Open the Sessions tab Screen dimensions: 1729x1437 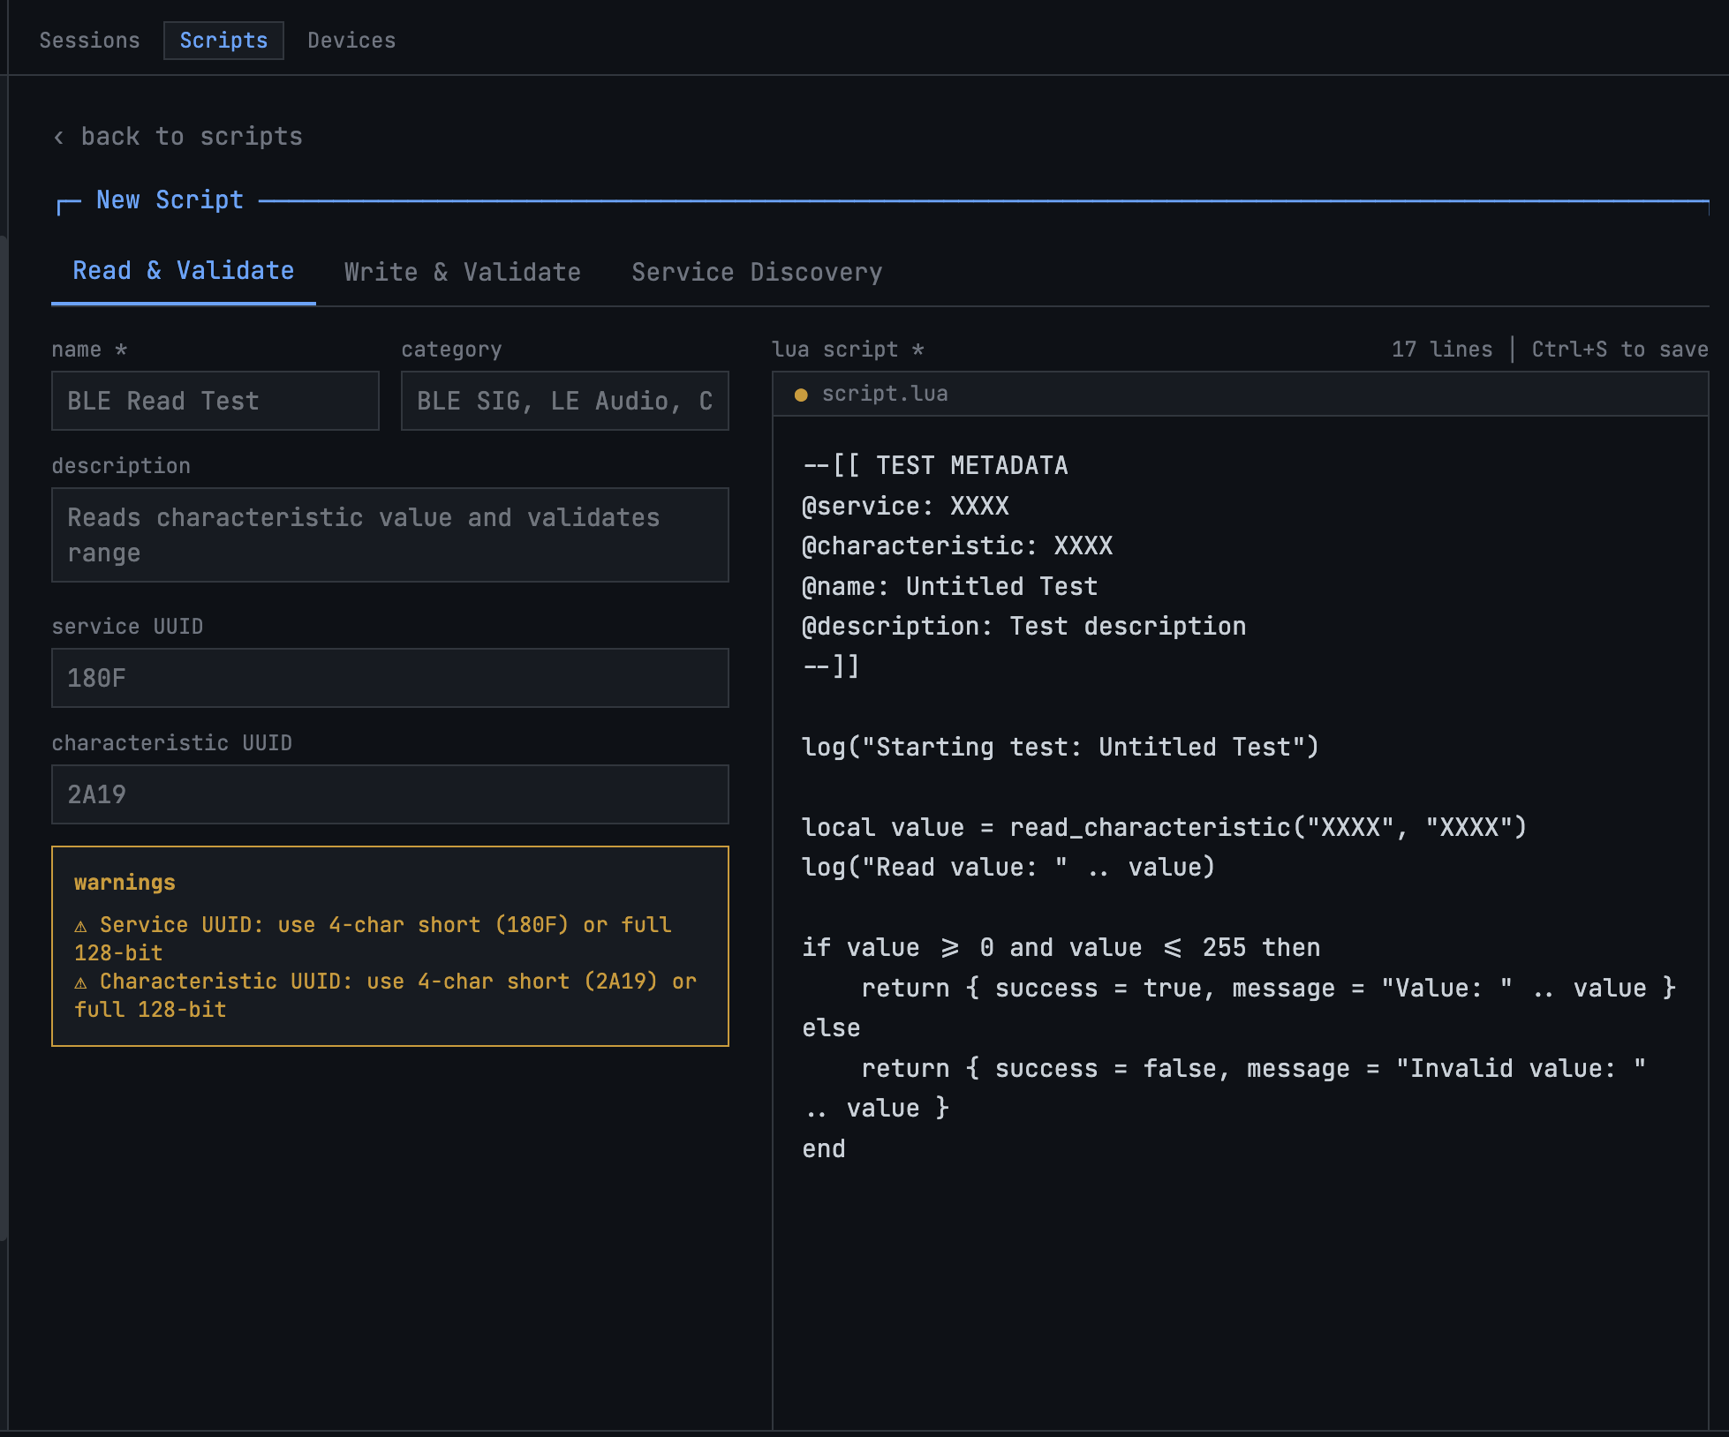(x=89, y=41)
